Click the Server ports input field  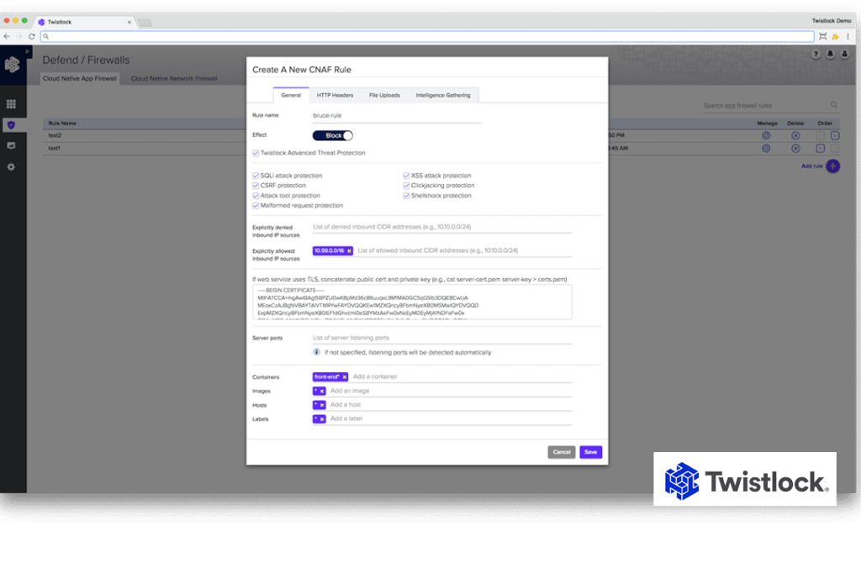tap(442, 338)
